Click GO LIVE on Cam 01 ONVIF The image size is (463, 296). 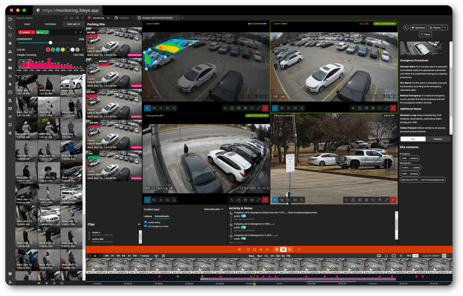[364, 24]
